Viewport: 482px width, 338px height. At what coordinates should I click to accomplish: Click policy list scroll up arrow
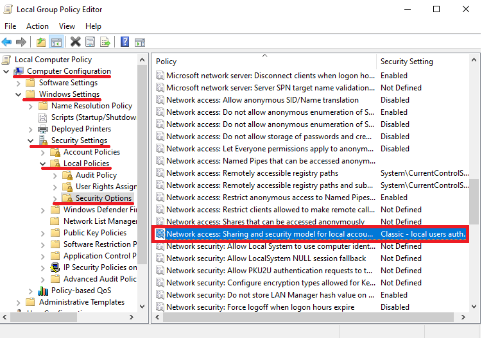point(474,60)
